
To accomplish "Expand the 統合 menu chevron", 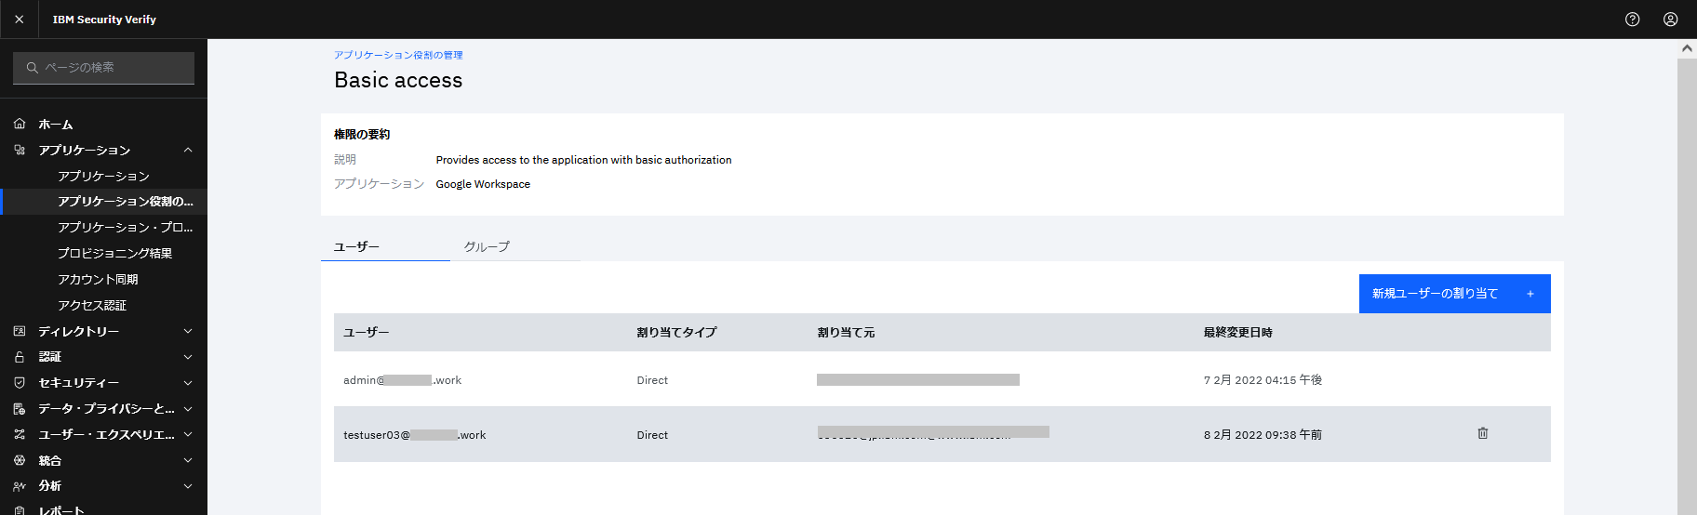I will pos(188,460).
